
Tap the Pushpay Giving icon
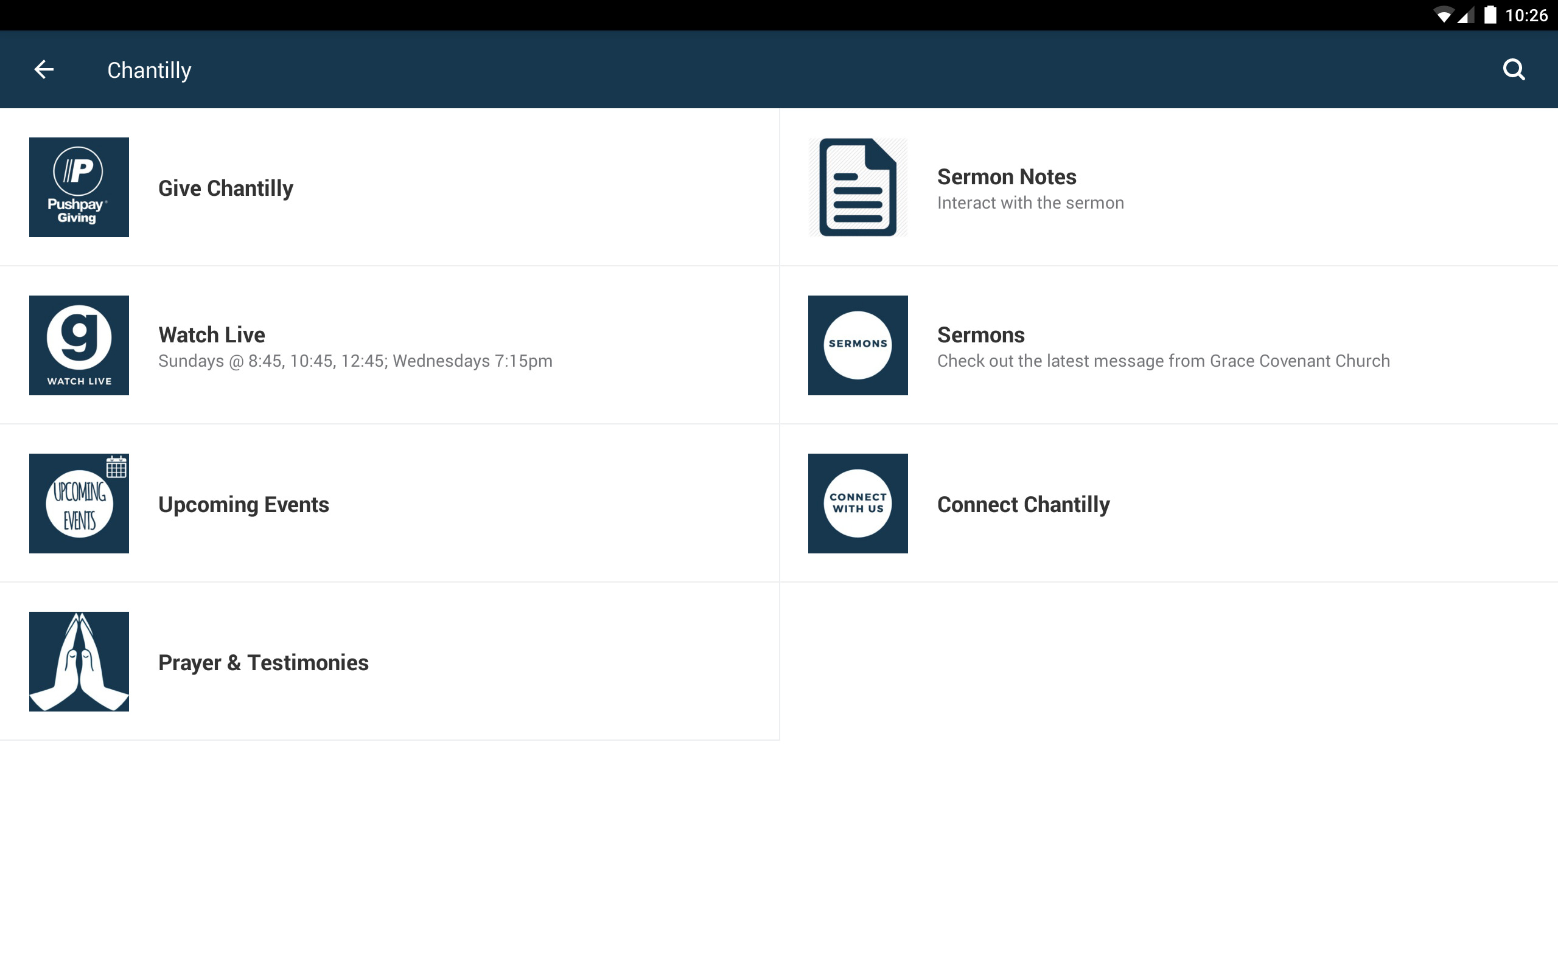(79, 187)
